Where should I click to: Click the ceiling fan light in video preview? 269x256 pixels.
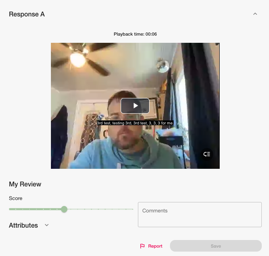(78, 60)
